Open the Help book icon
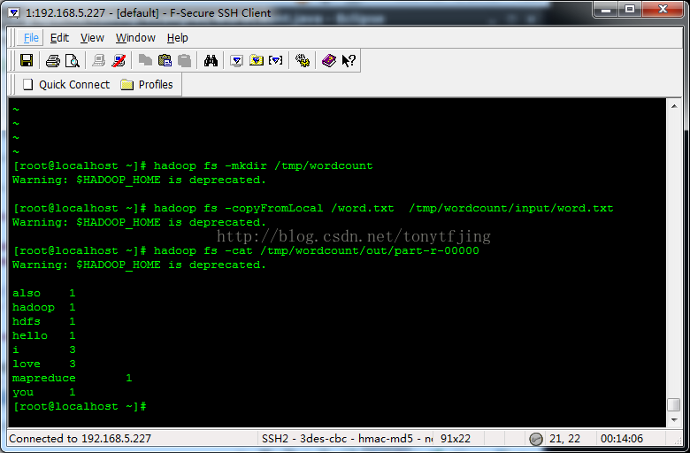Image resolution: width=690 pixels, height=453 pixels. click(329, 60)
